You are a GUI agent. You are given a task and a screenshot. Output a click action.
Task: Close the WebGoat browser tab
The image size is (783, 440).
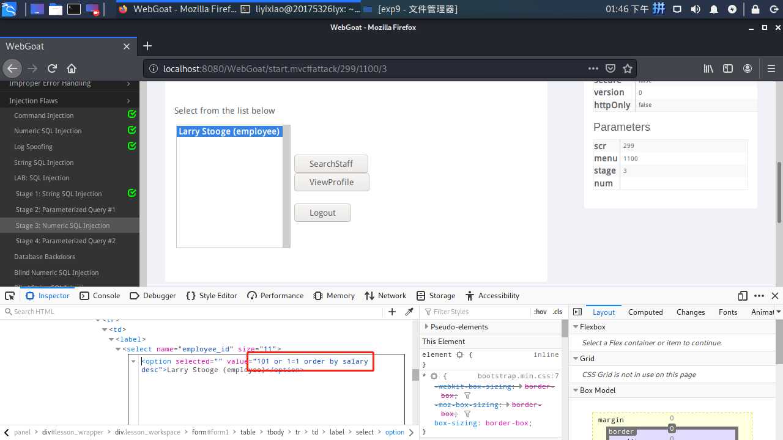127,46
